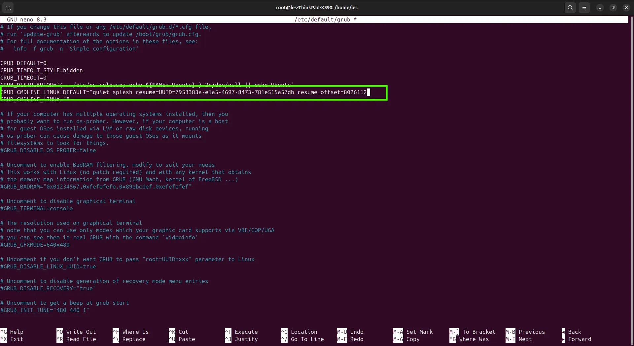Click the ^G Help shortcut

pyautogui.click(x=12, y=332)
